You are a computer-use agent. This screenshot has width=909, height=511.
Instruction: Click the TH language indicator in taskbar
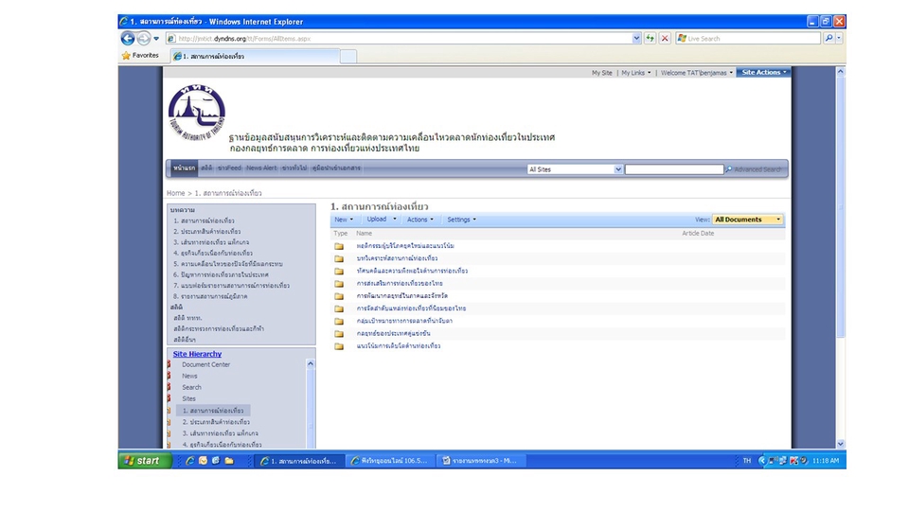(x=747, y=461)
